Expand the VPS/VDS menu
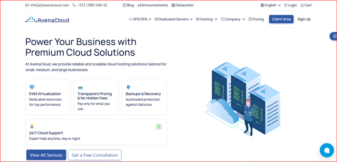This screenshot has width=337, height=162. 140,19
